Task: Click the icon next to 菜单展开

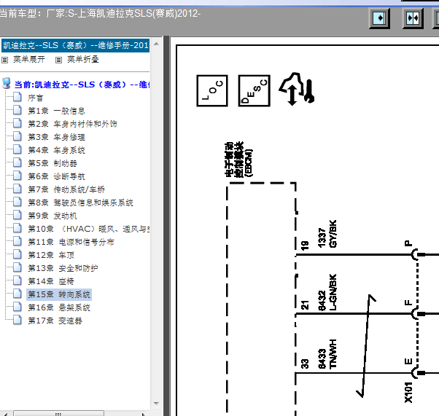Action: coord(5,60)
